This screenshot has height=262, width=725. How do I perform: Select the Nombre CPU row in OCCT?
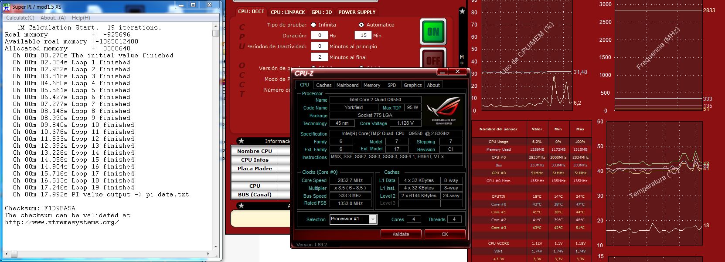click(261, 151)
